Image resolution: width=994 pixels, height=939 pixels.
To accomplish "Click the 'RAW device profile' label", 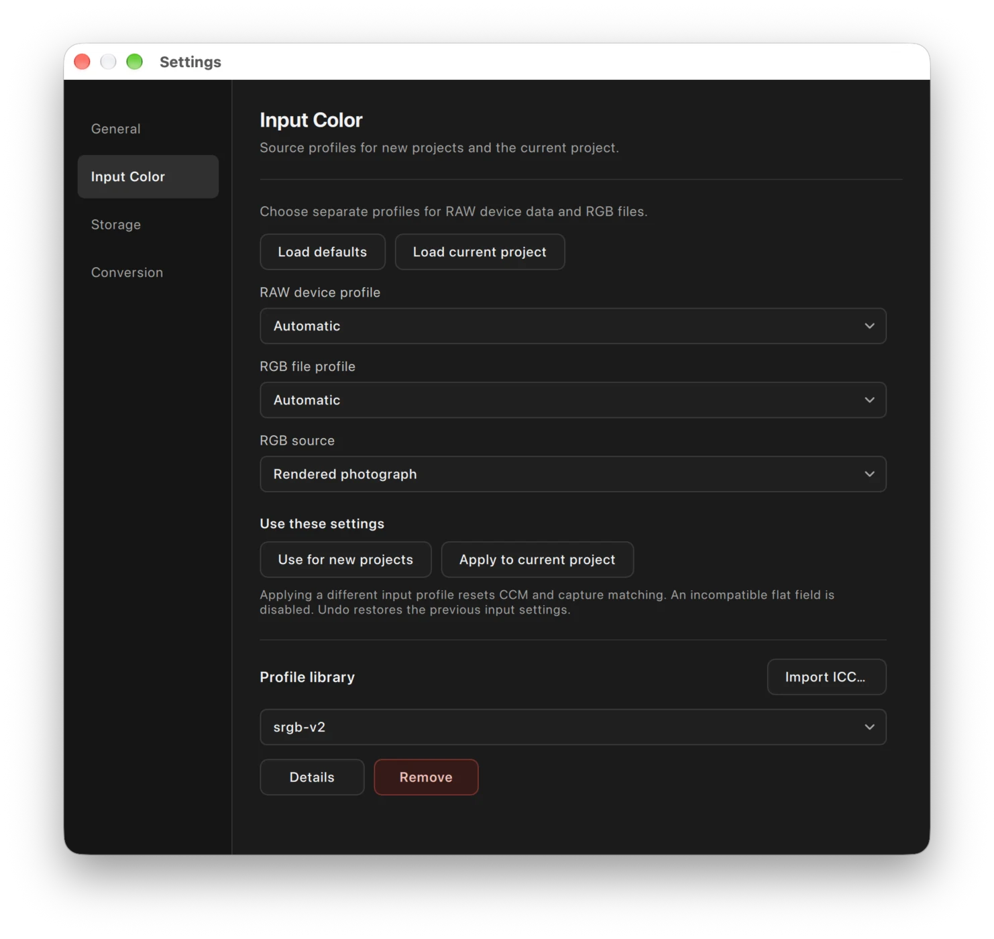I will (x=320, y=292).
